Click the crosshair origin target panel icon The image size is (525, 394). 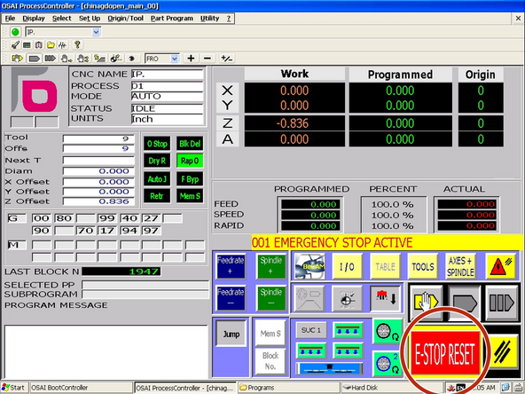click(x=348, y=298)
